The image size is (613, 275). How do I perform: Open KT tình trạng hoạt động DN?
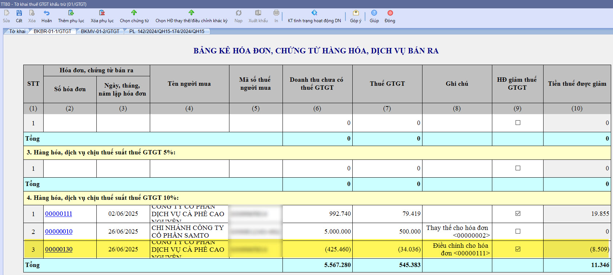click(x=314, y=13)
